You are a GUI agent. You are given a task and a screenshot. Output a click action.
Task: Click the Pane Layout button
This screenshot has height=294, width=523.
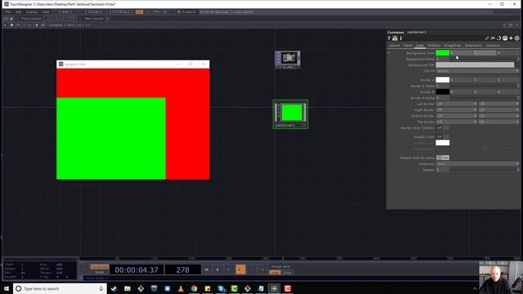[x=31, y=19]
